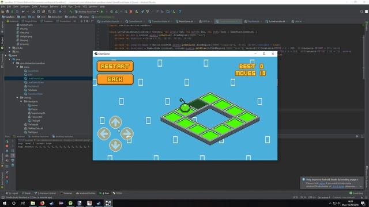Viewport: 369px width, 207px height.
Task: Open the Action Center notification icon in tray
Action: tap(364, 203)
